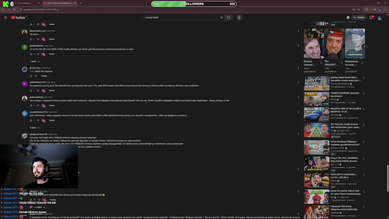Screen dimensions: 389x219
Task: Like @Azeri_Geo's comment
Action: pyautogui.click(x=31, y=76)
